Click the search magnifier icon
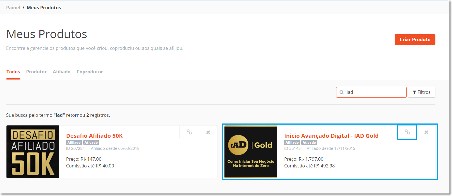This screenshot has width=452, height=196. click(342, 92)
